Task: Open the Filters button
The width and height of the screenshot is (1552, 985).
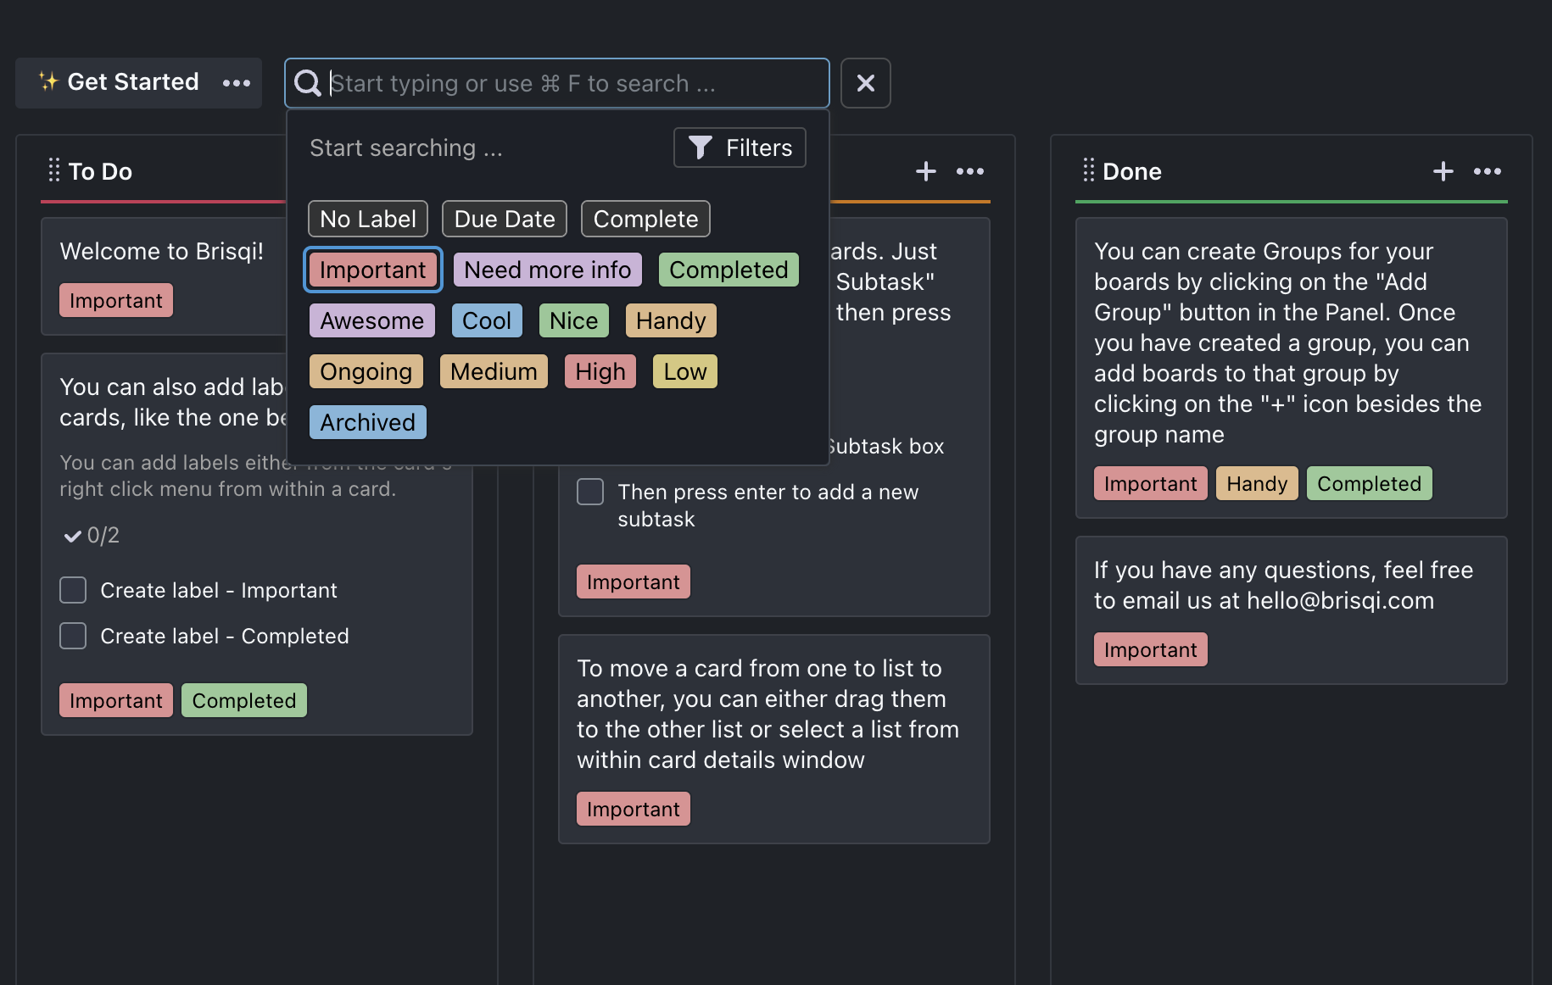Action: (740, 147)
